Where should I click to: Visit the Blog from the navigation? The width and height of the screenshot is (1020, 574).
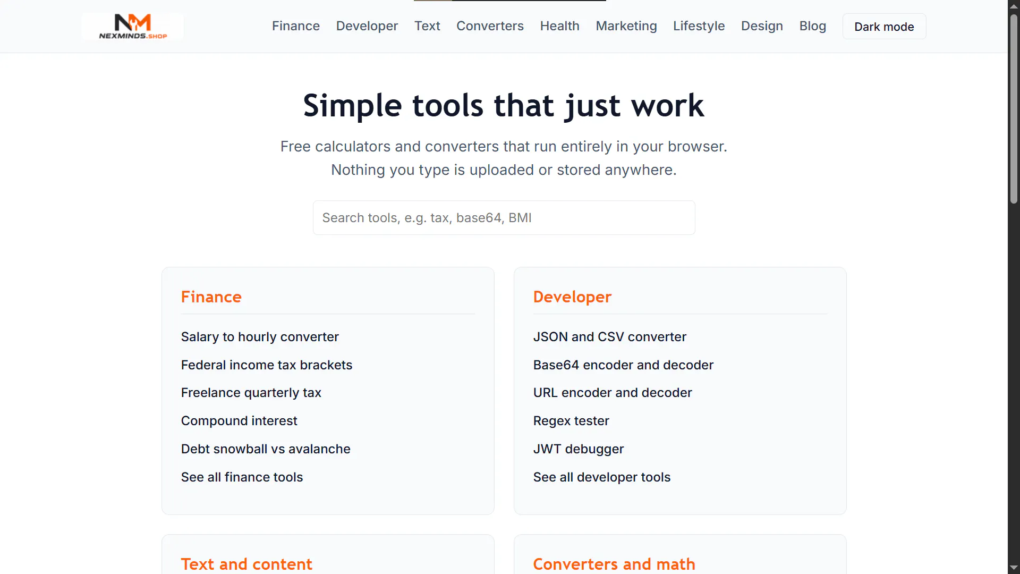coord(813,26)
